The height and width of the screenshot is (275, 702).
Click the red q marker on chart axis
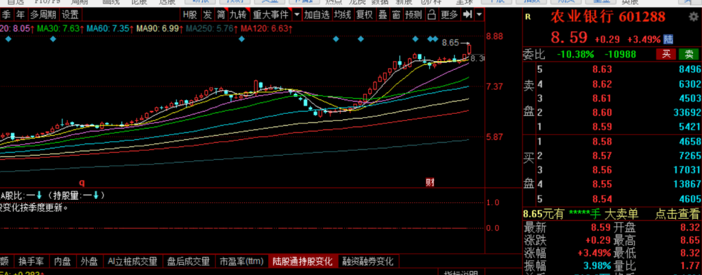point(82,182)
